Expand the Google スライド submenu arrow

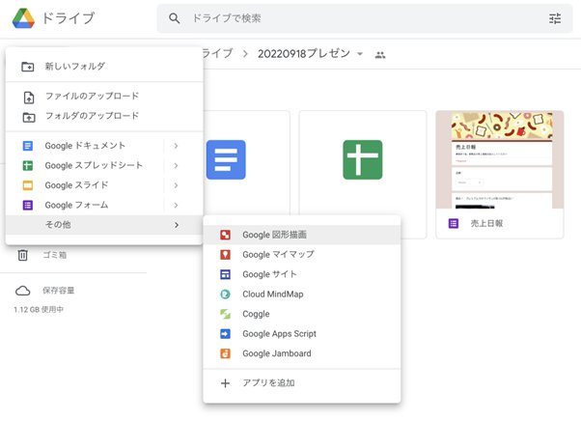(x=176, y=185)
